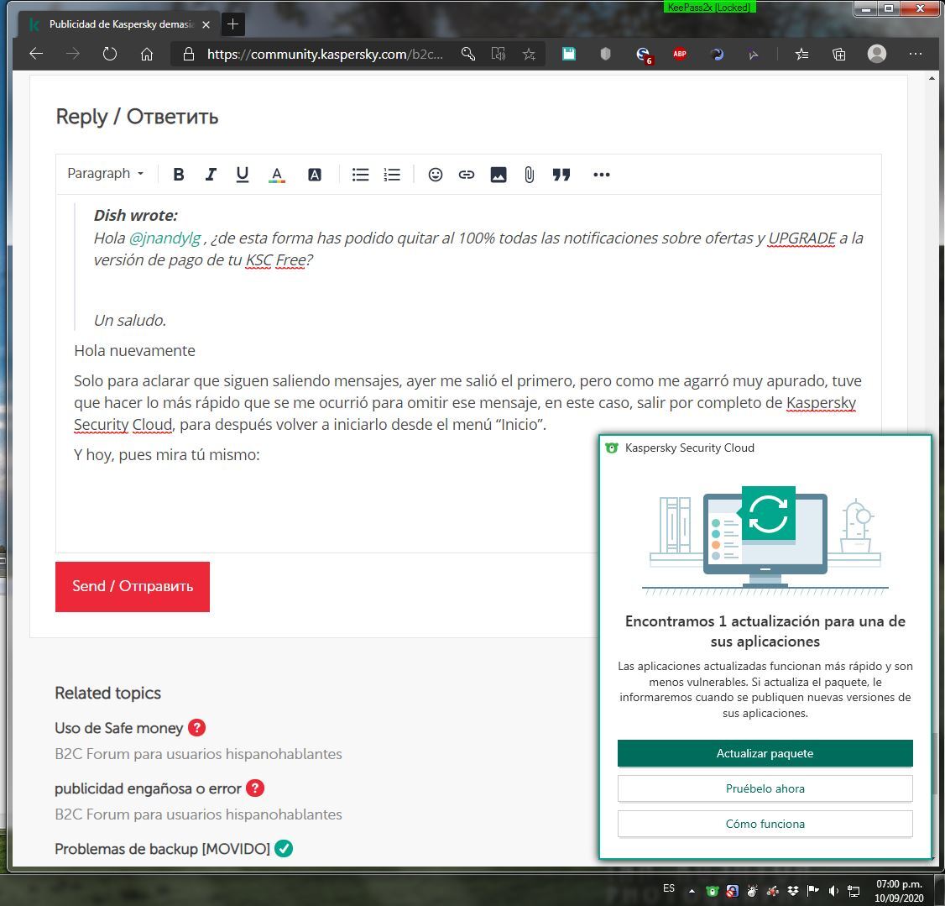This screenshot has width=945, height=906.
Task: Open saved passwords key icon in address bar
Action: click(x=468, y=55)
